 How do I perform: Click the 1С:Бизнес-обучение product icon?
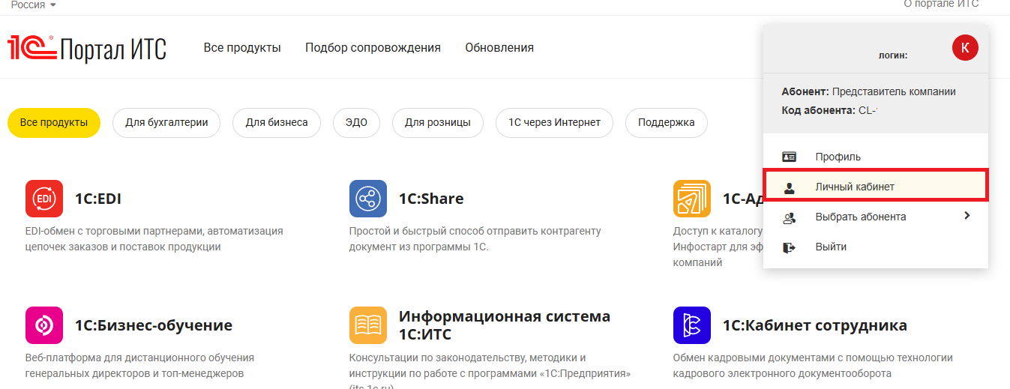(44, 325)
